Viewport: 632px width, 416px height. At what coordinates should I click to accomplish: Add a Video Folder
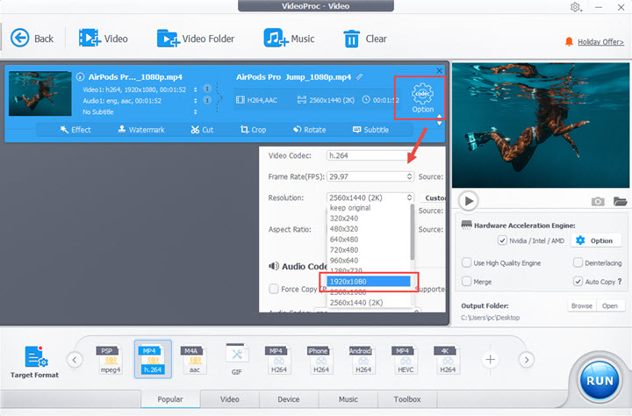tap(196, 39)
